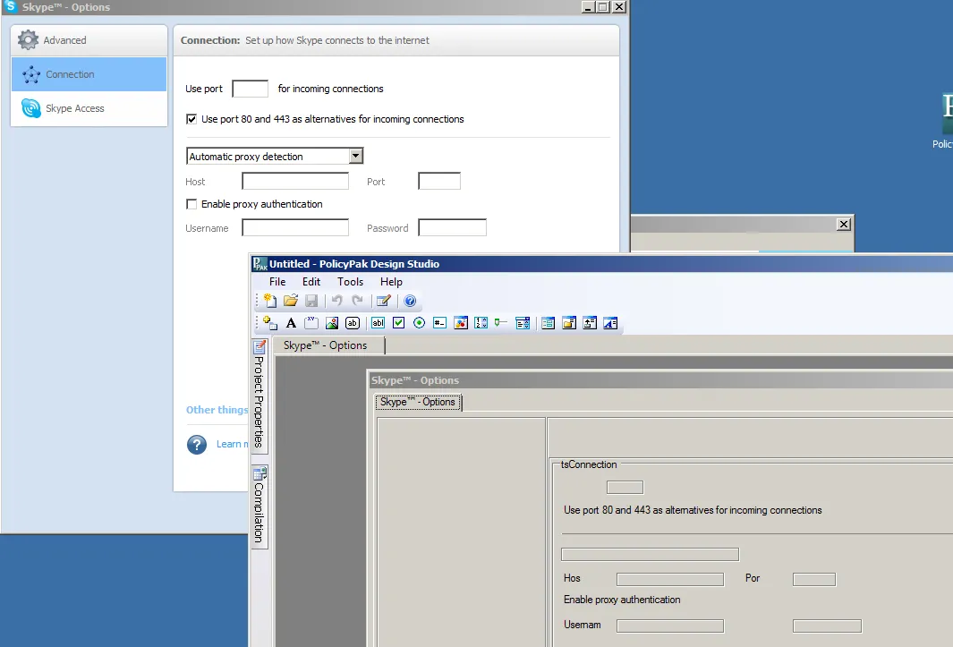The width and height of the screenshot is (953, 647).
Task: Select the masked '#_' input tool
Action: tap(440, 323)
